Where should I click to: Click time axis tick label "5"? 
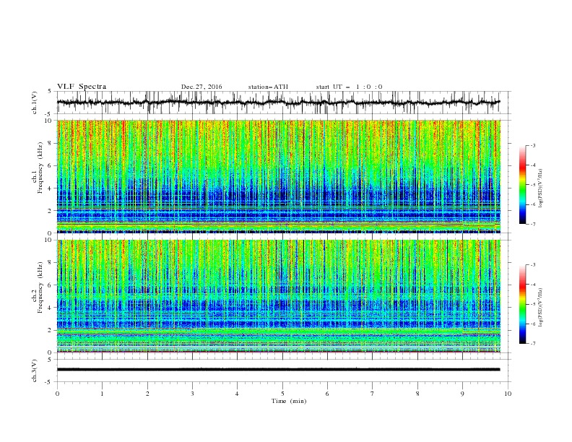click(x=282, y=394)
